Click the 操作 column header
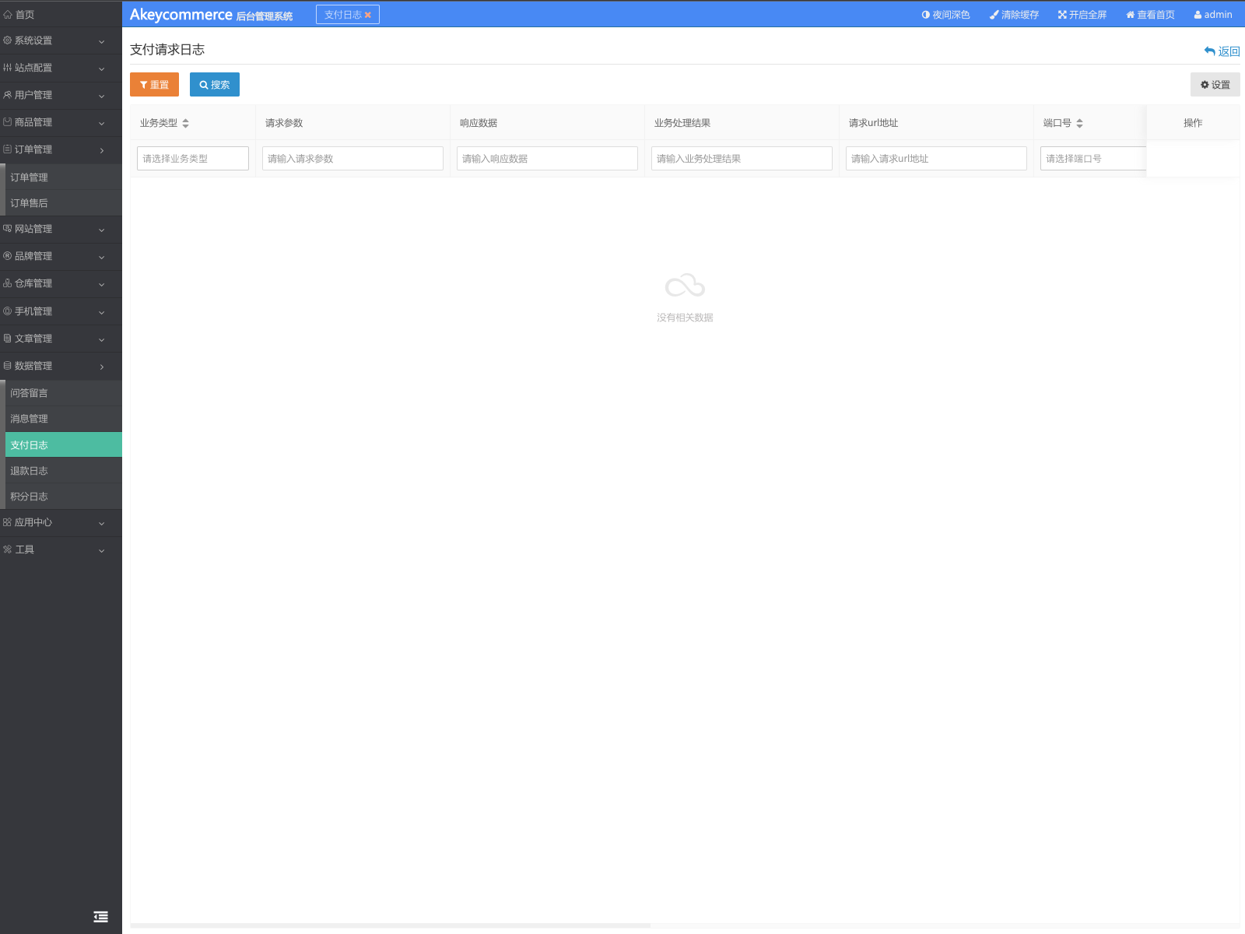Viewport: 1245px width, 934px height. (1193, 123)
